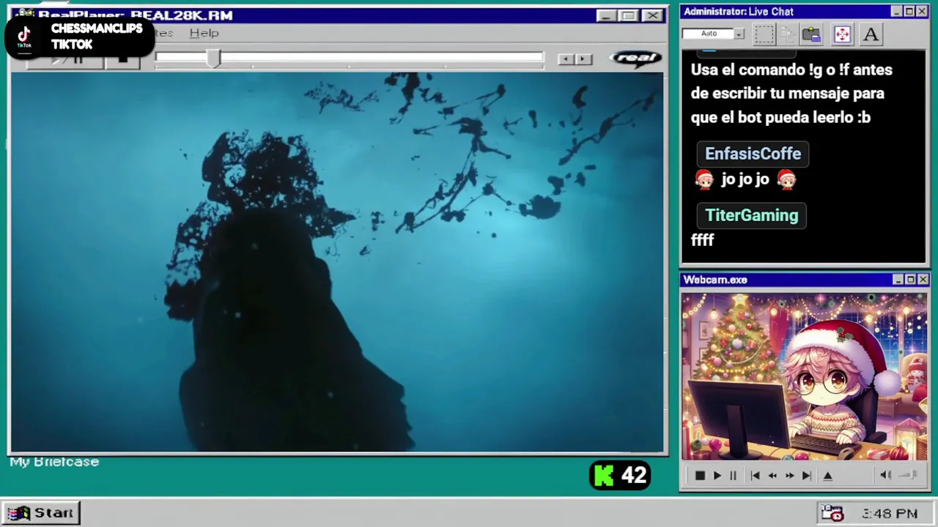The image size is (938, 527).
Task: Click the RealPlayer seek position track
Action: [350, 58]
